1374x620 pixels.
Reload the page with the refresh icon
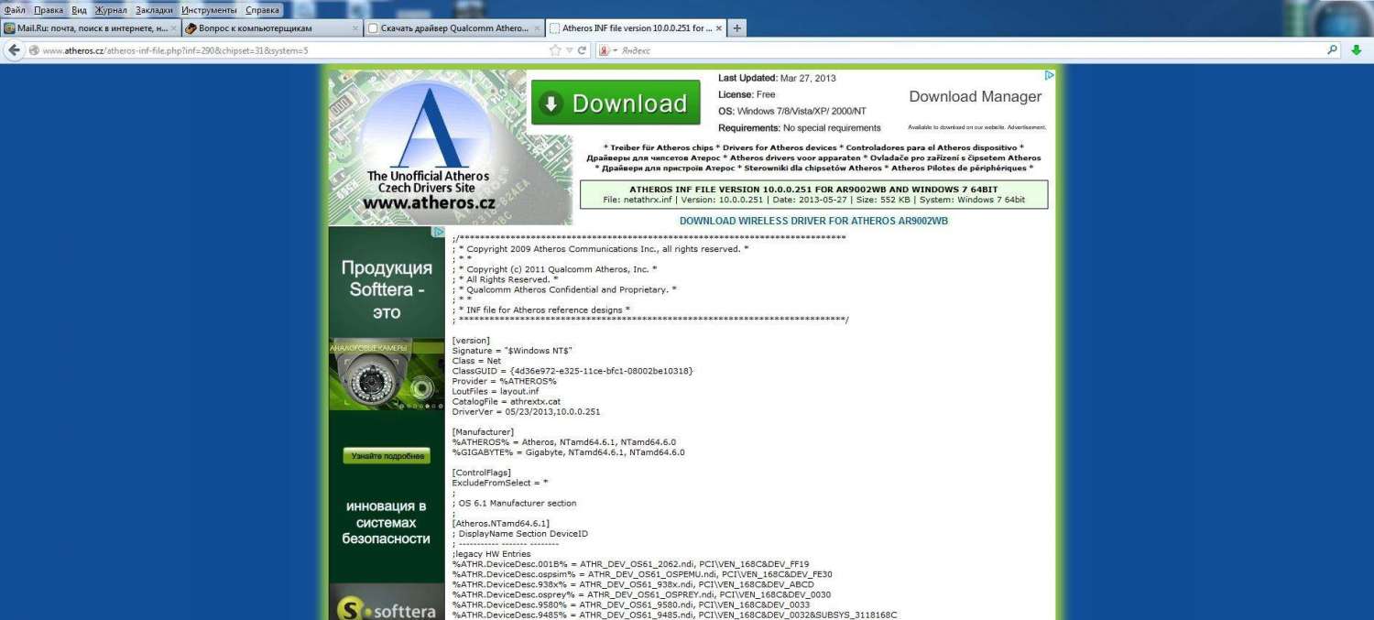tap(582, 50)
